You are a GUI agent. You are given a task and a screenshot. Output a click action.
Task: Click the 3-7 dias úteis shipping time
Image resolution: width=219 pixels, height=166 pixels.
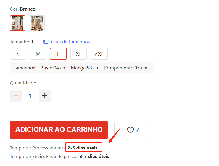94,156
